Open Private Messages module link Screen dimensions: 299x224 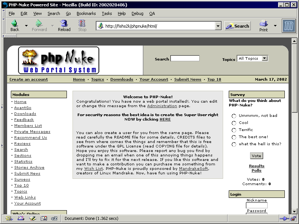pos(32,132)
